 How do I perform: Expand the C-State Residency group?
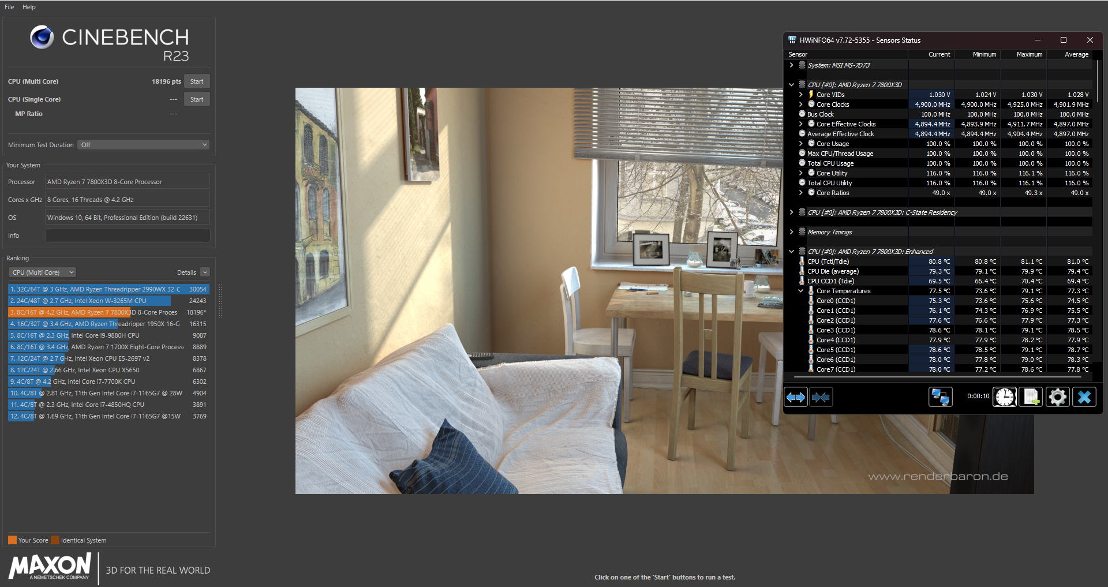pos(792,212)
